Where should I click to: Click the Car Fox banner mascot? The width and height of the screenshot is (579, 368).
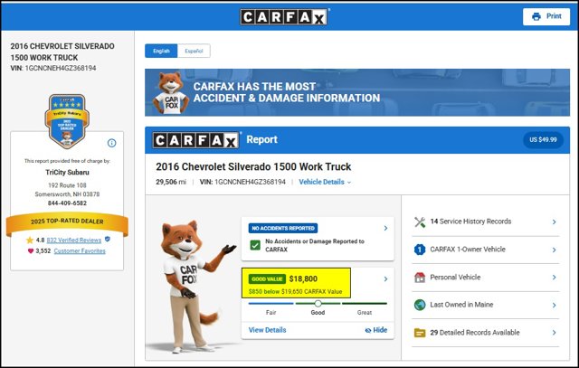pos(171,93)
